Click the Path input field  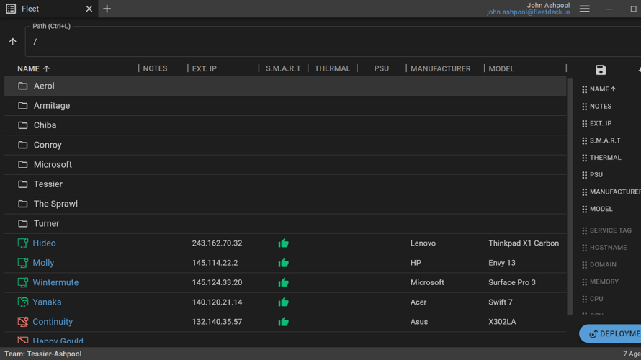[288, 42]
